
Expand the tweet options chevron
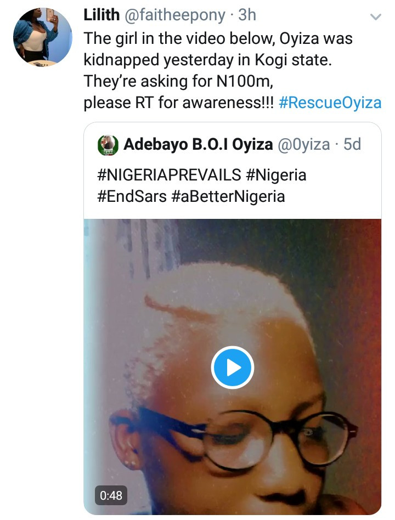coord(376,18)
